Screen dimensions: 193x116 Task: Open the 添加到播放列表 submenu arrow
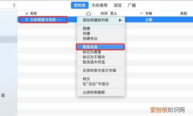120,20
